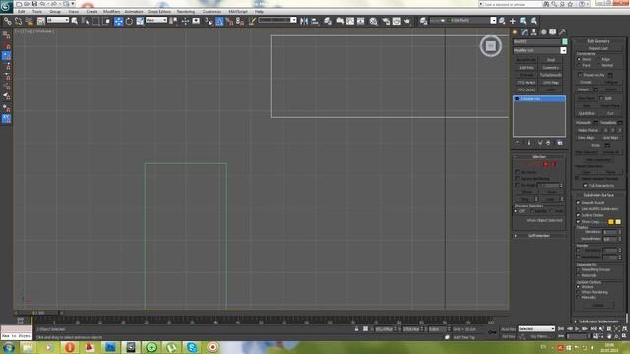The height and width of the screenshot is (354, 630).
Task: Enable the By Angle checkbox
Action: 518,185
